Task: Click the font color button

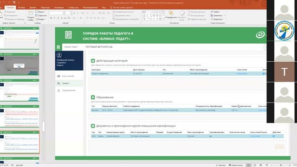Action: click(81, 18)
